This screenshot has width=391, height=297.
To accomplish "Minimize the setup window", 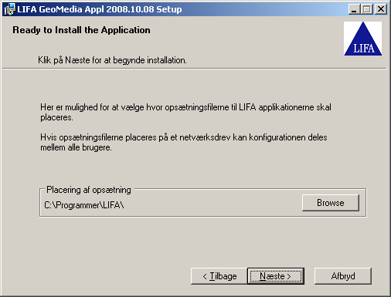I will tap(354, 9).
